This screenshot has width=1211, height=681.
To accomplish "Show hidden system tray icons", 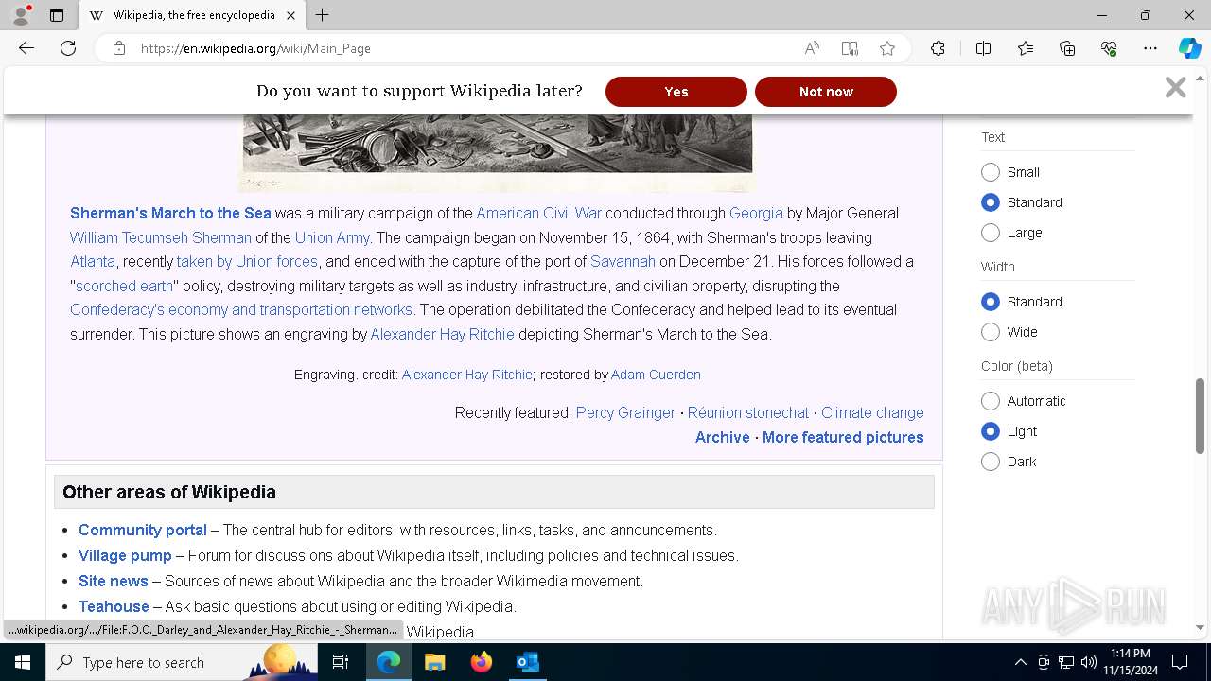I will (1020, 662).
